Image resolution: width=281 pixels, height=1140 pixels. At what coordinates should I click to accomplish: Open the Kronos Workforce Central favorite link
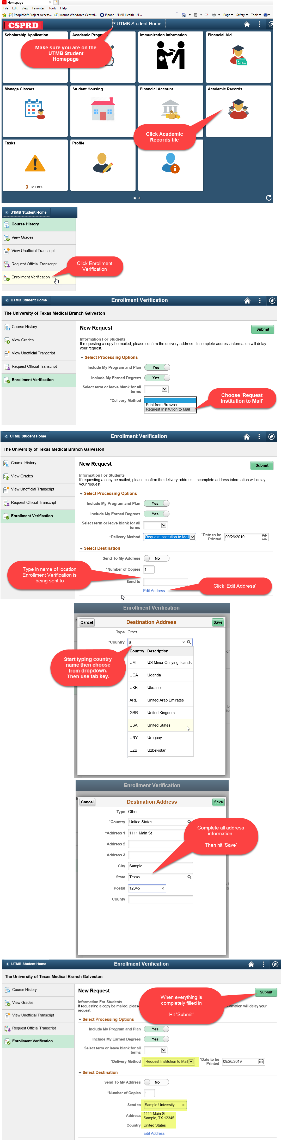(x=76, y=15)
